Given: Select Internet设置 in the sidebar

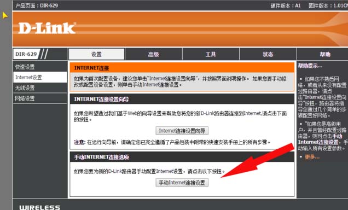Looking at the screenshot, I should [40, 77].
